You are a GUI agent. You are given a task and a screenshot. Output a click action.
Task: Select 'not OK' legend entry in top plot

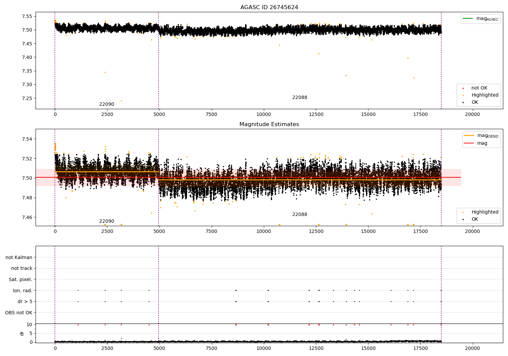tap(479, 88)
